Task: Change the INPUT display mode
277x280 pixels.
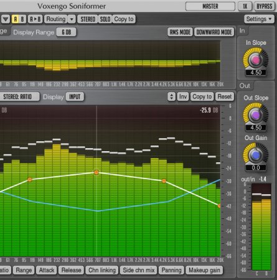Action: (x=75, y=96)
